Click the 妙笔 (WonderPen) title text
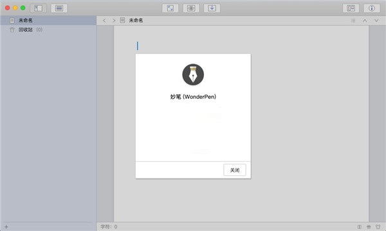Screen dimensions: 386x231 (193, 97)
